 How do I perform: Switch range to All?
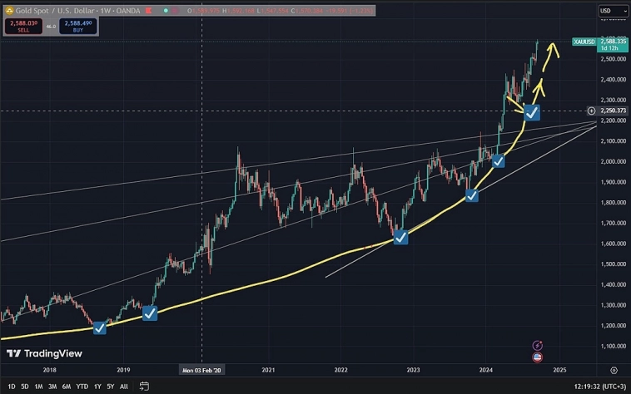124,387
